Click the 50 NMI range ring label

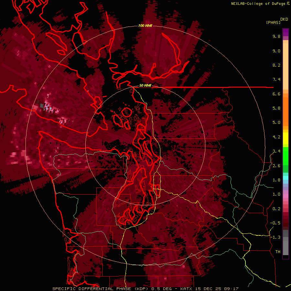[x=145, y=85]
